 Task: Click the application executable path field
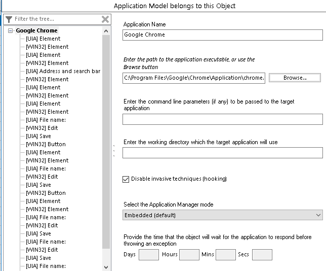tap(194, 78)
